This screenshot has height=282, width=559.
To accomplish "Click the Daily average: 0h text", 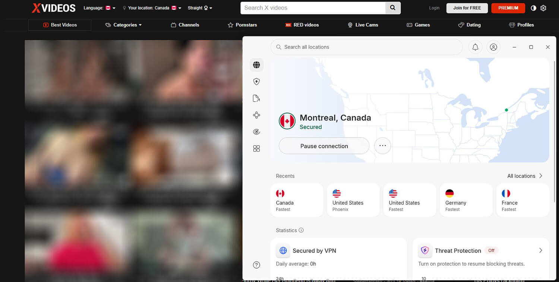I will (x=296, y=264).
